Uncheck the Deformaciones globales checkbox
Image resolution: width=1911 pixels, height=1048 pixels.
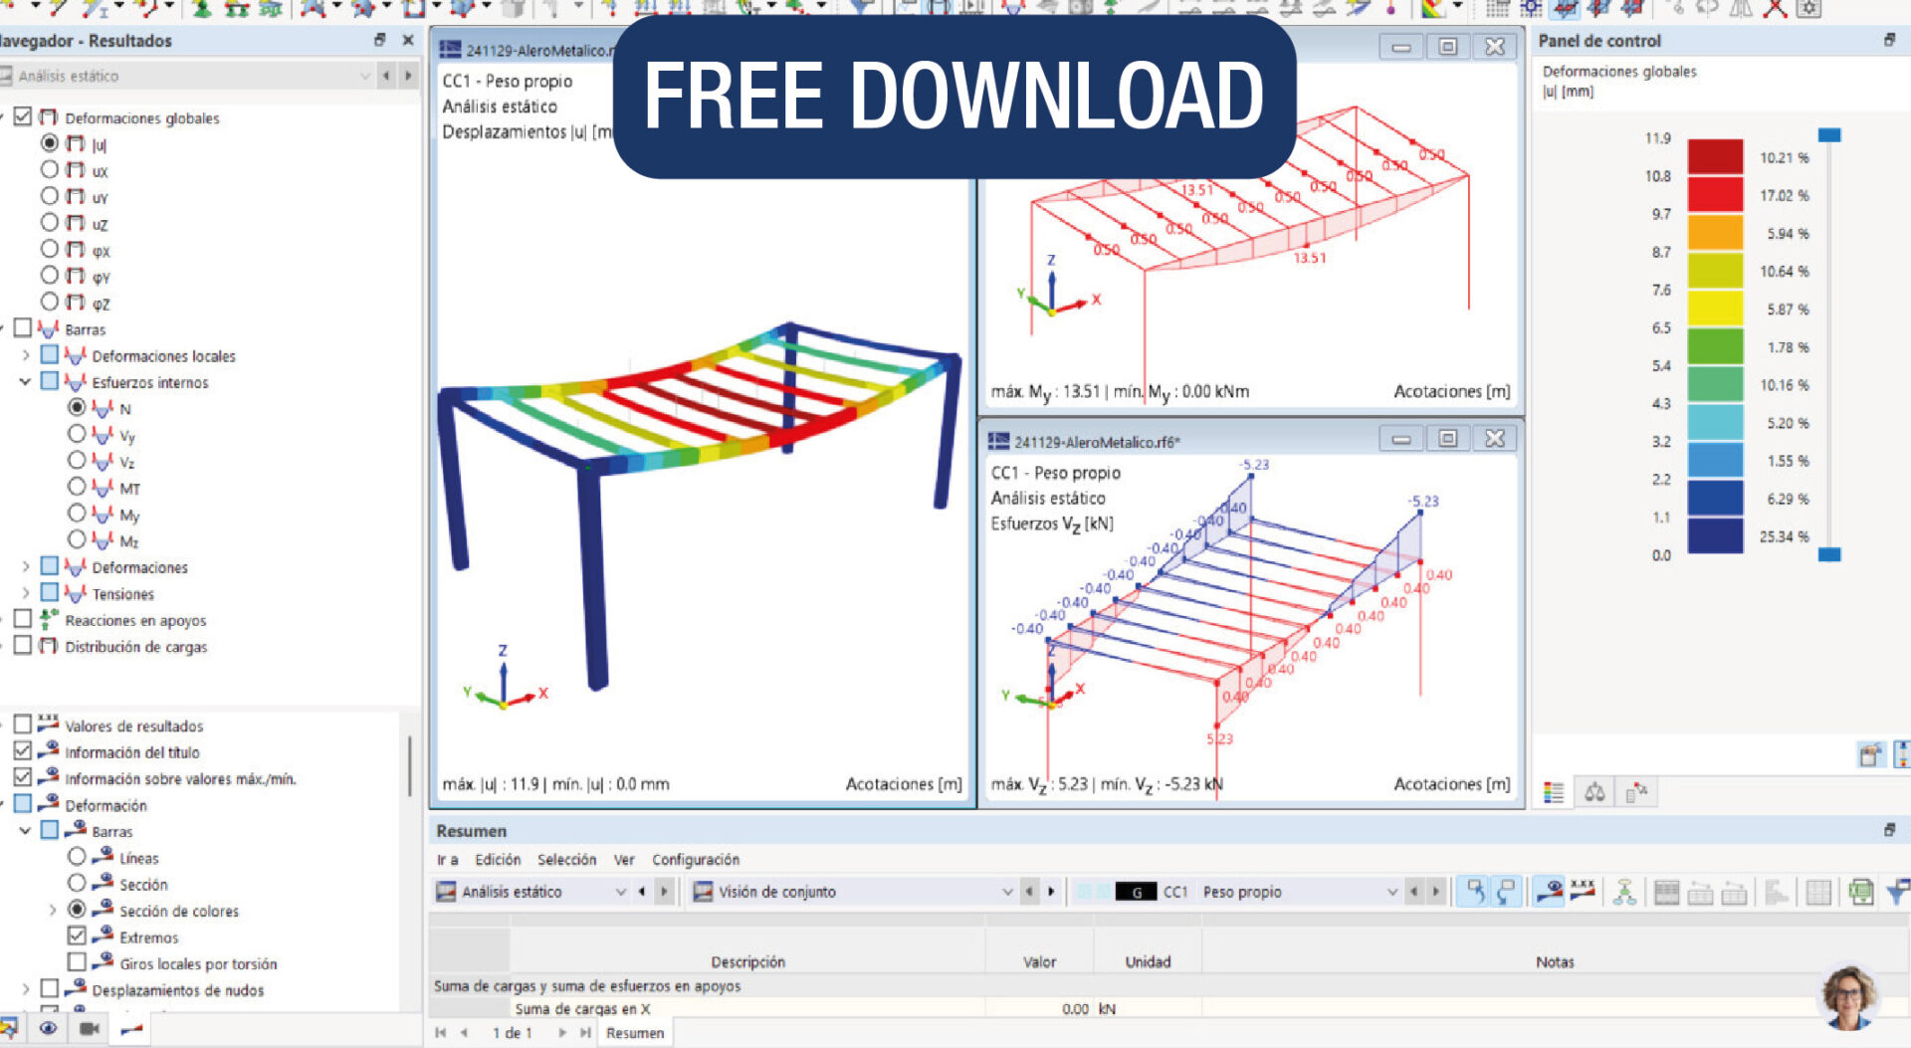click(23, 116)
